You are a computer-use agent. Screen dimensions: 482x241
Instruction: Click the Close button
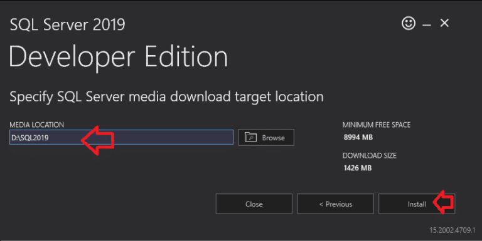254,203
